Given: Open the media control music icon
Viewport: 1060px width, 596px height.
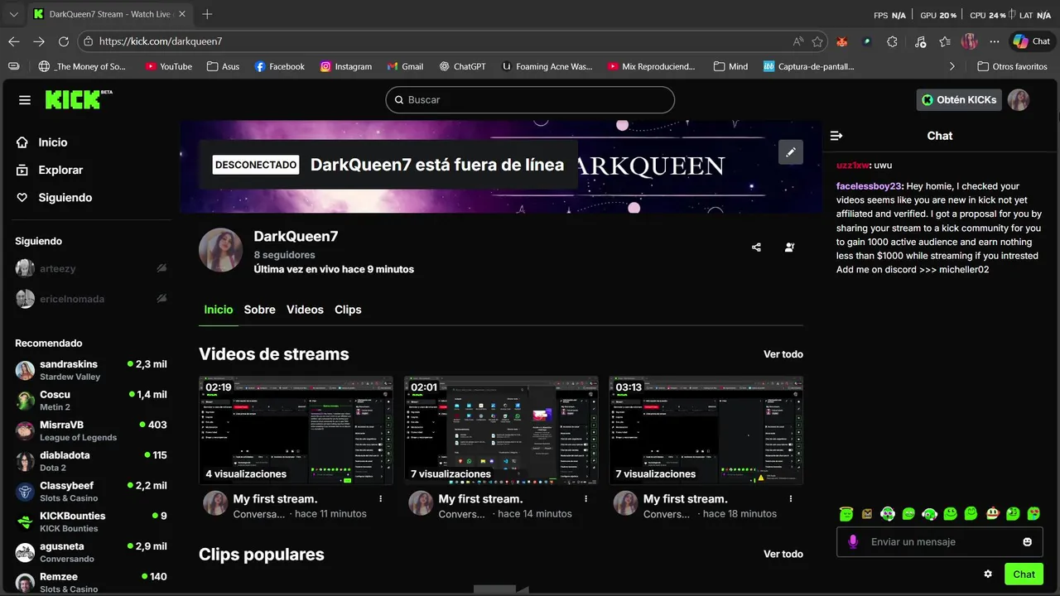Looking at the screenshot, I should (920, 41).
